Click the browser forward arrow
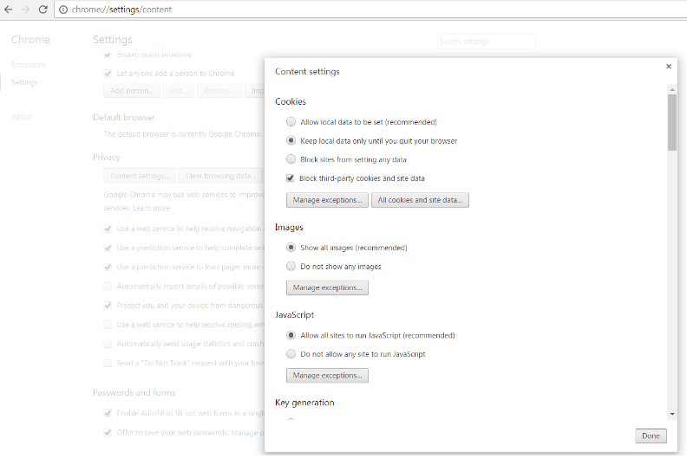The height and width of the screenshot is (458, 687). tap(25, 10)
